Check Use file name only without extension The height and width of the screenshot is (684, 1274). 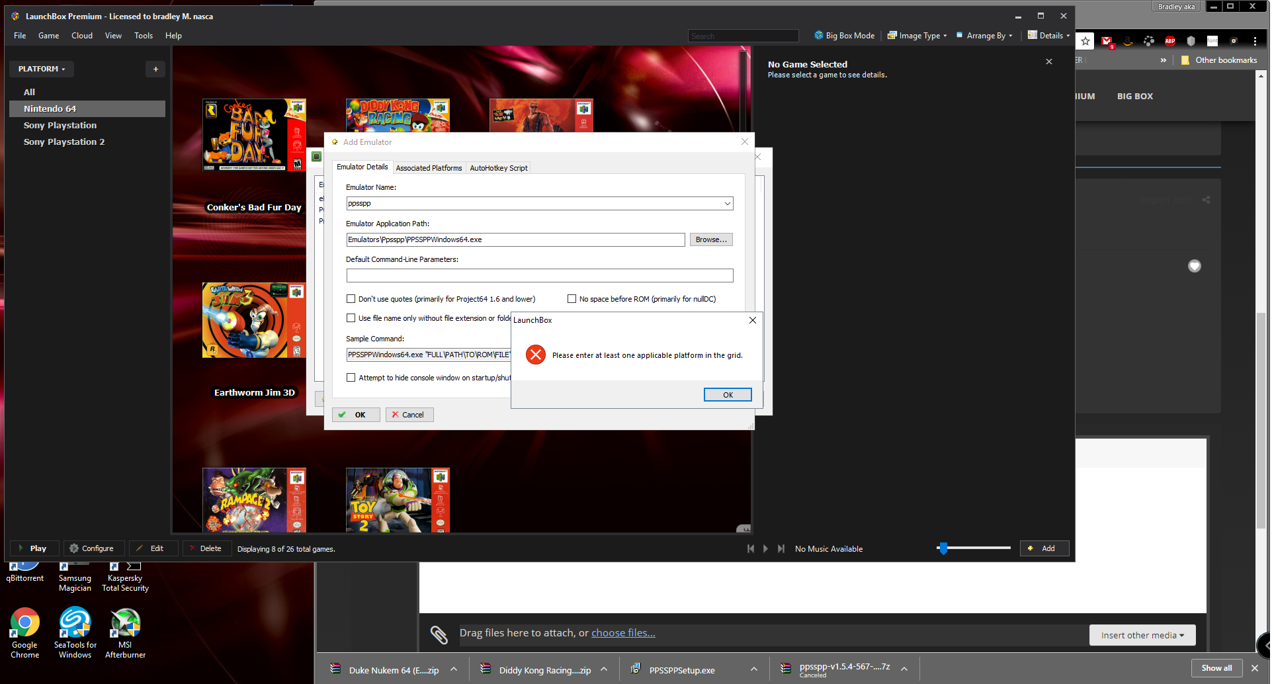353,319
